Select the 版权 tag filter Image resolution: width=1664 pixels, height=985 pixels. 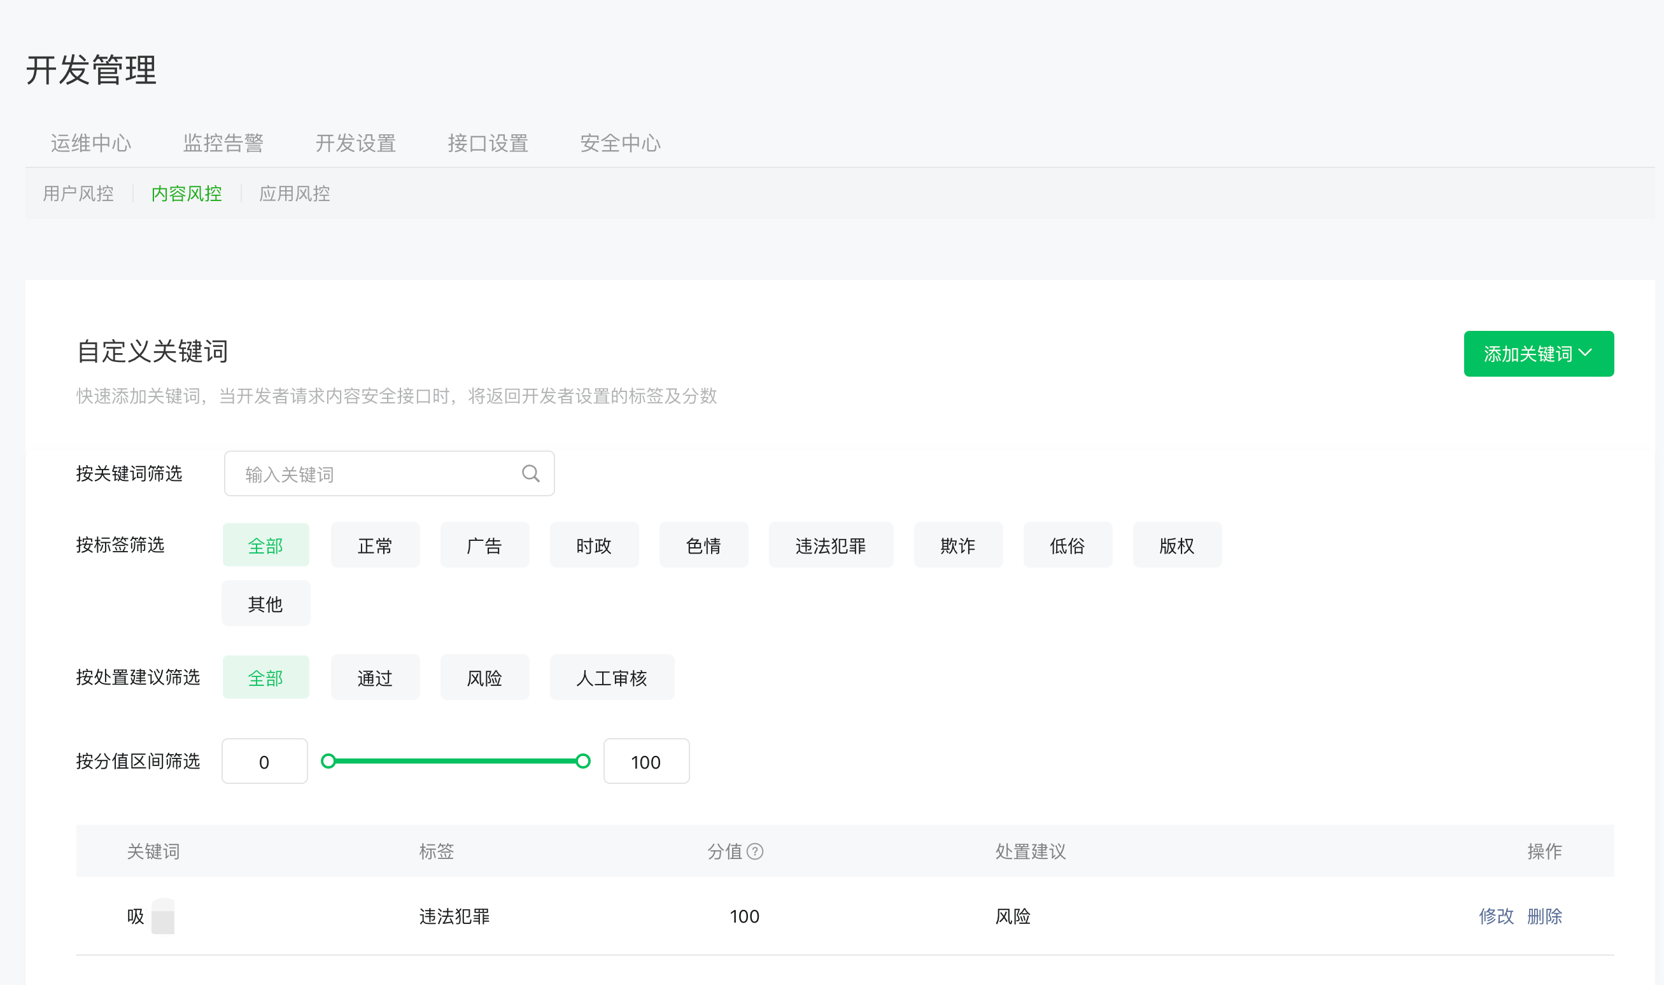coord(1176,545)
